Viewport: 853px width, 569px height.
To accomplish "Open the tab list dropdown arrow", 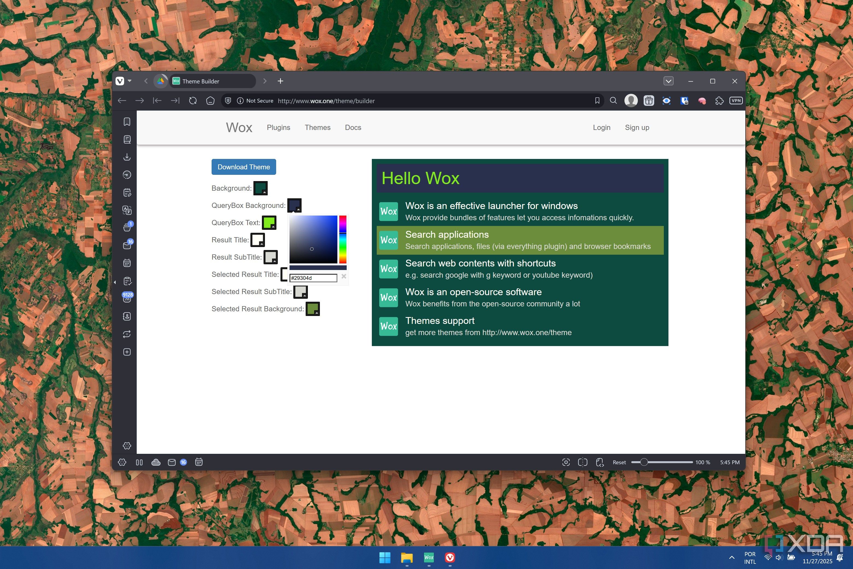I will pyautogui.click(x=668, y=81).
